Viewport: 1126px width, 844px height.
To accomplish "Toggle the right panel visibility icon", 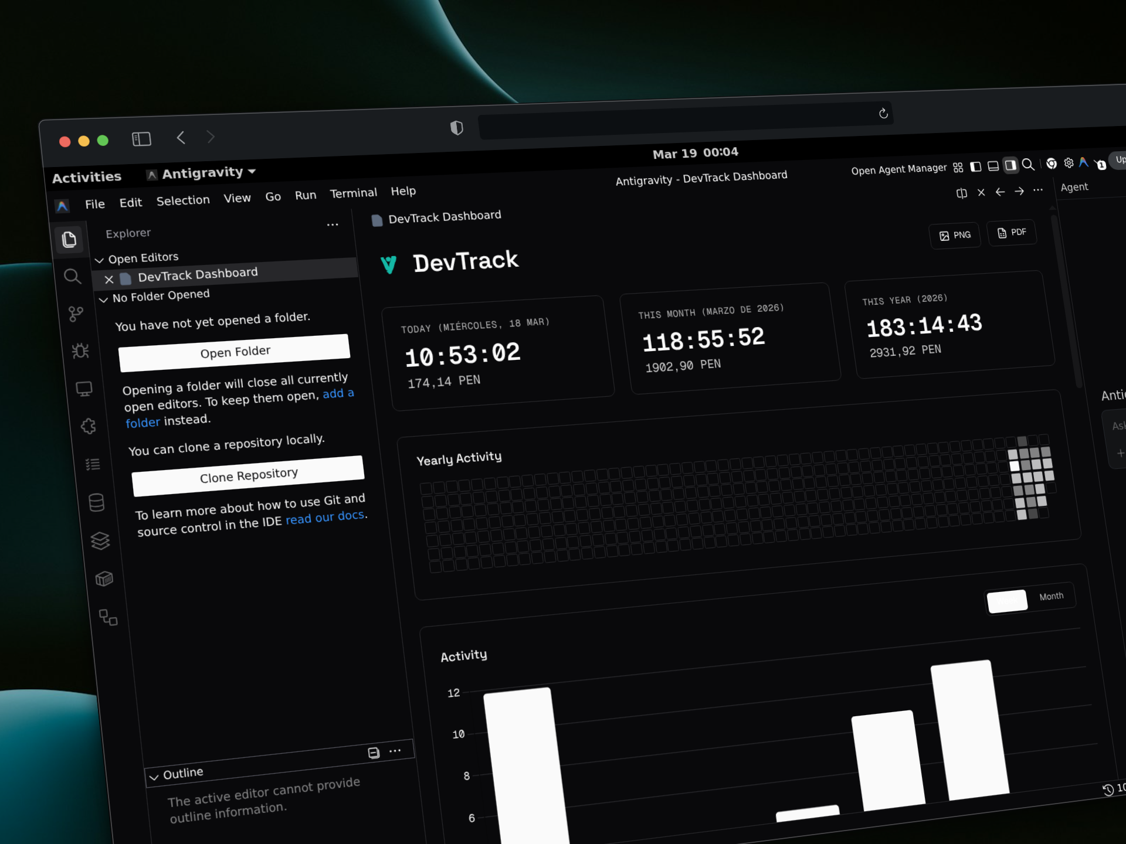I will (x=1010, y=166).
